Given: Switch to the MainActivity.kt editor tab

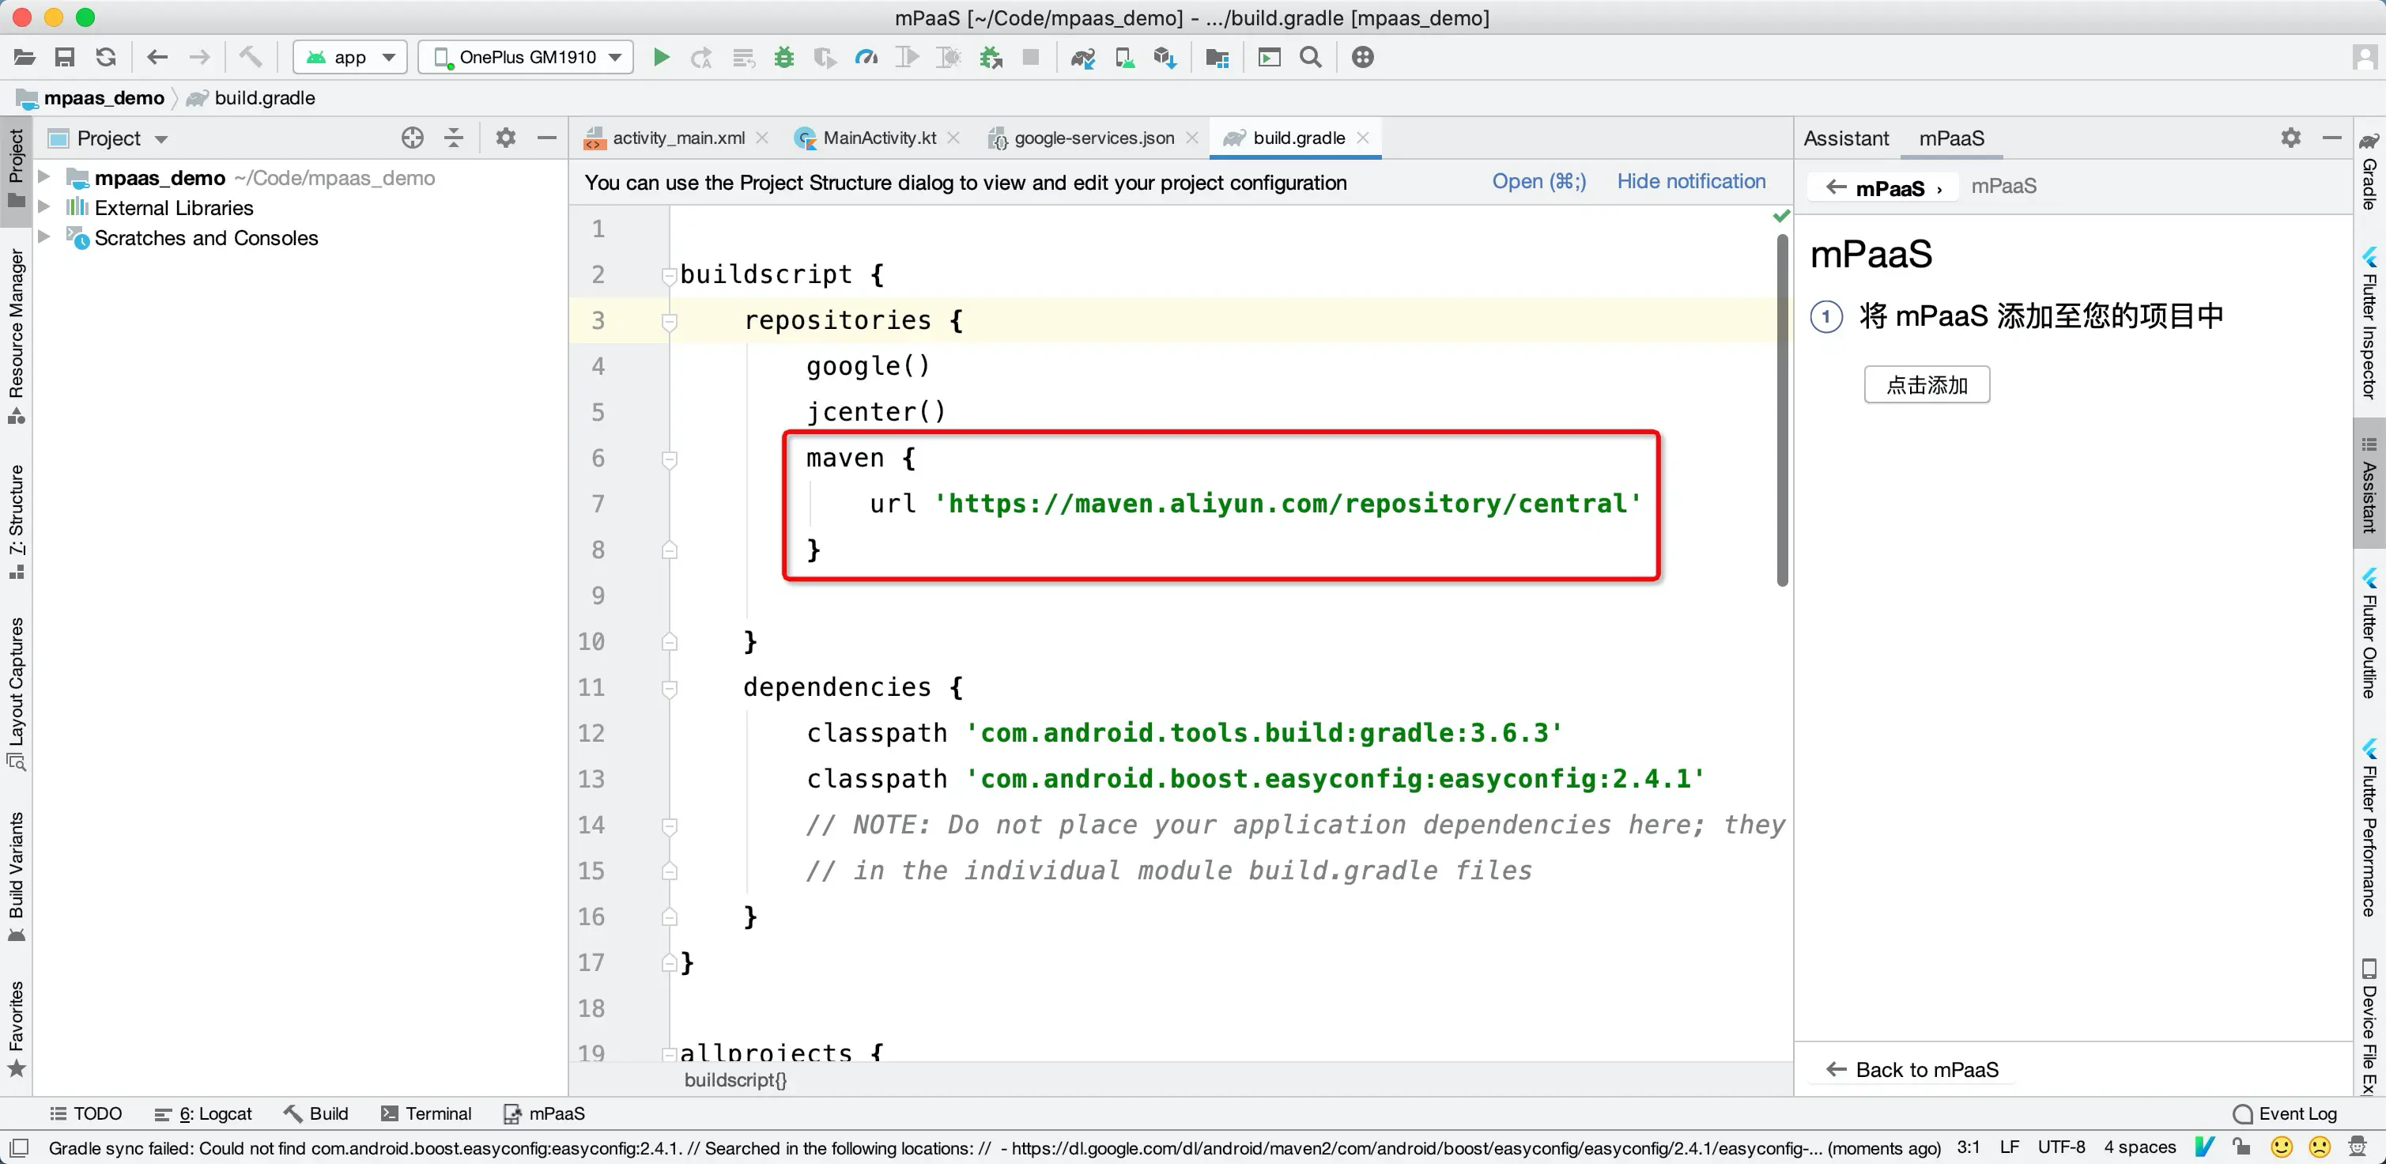Looking at the screenshot, I should [x=878, y=138].
